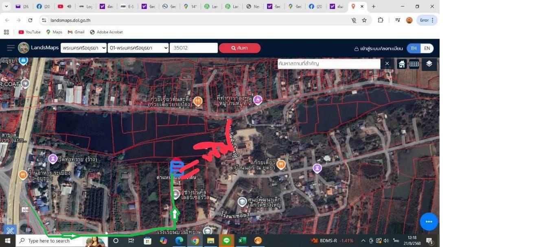The height and width of the screenshot is (247, 556).
Task: Clear the landmark search with the X
Action: pos(387,63)
